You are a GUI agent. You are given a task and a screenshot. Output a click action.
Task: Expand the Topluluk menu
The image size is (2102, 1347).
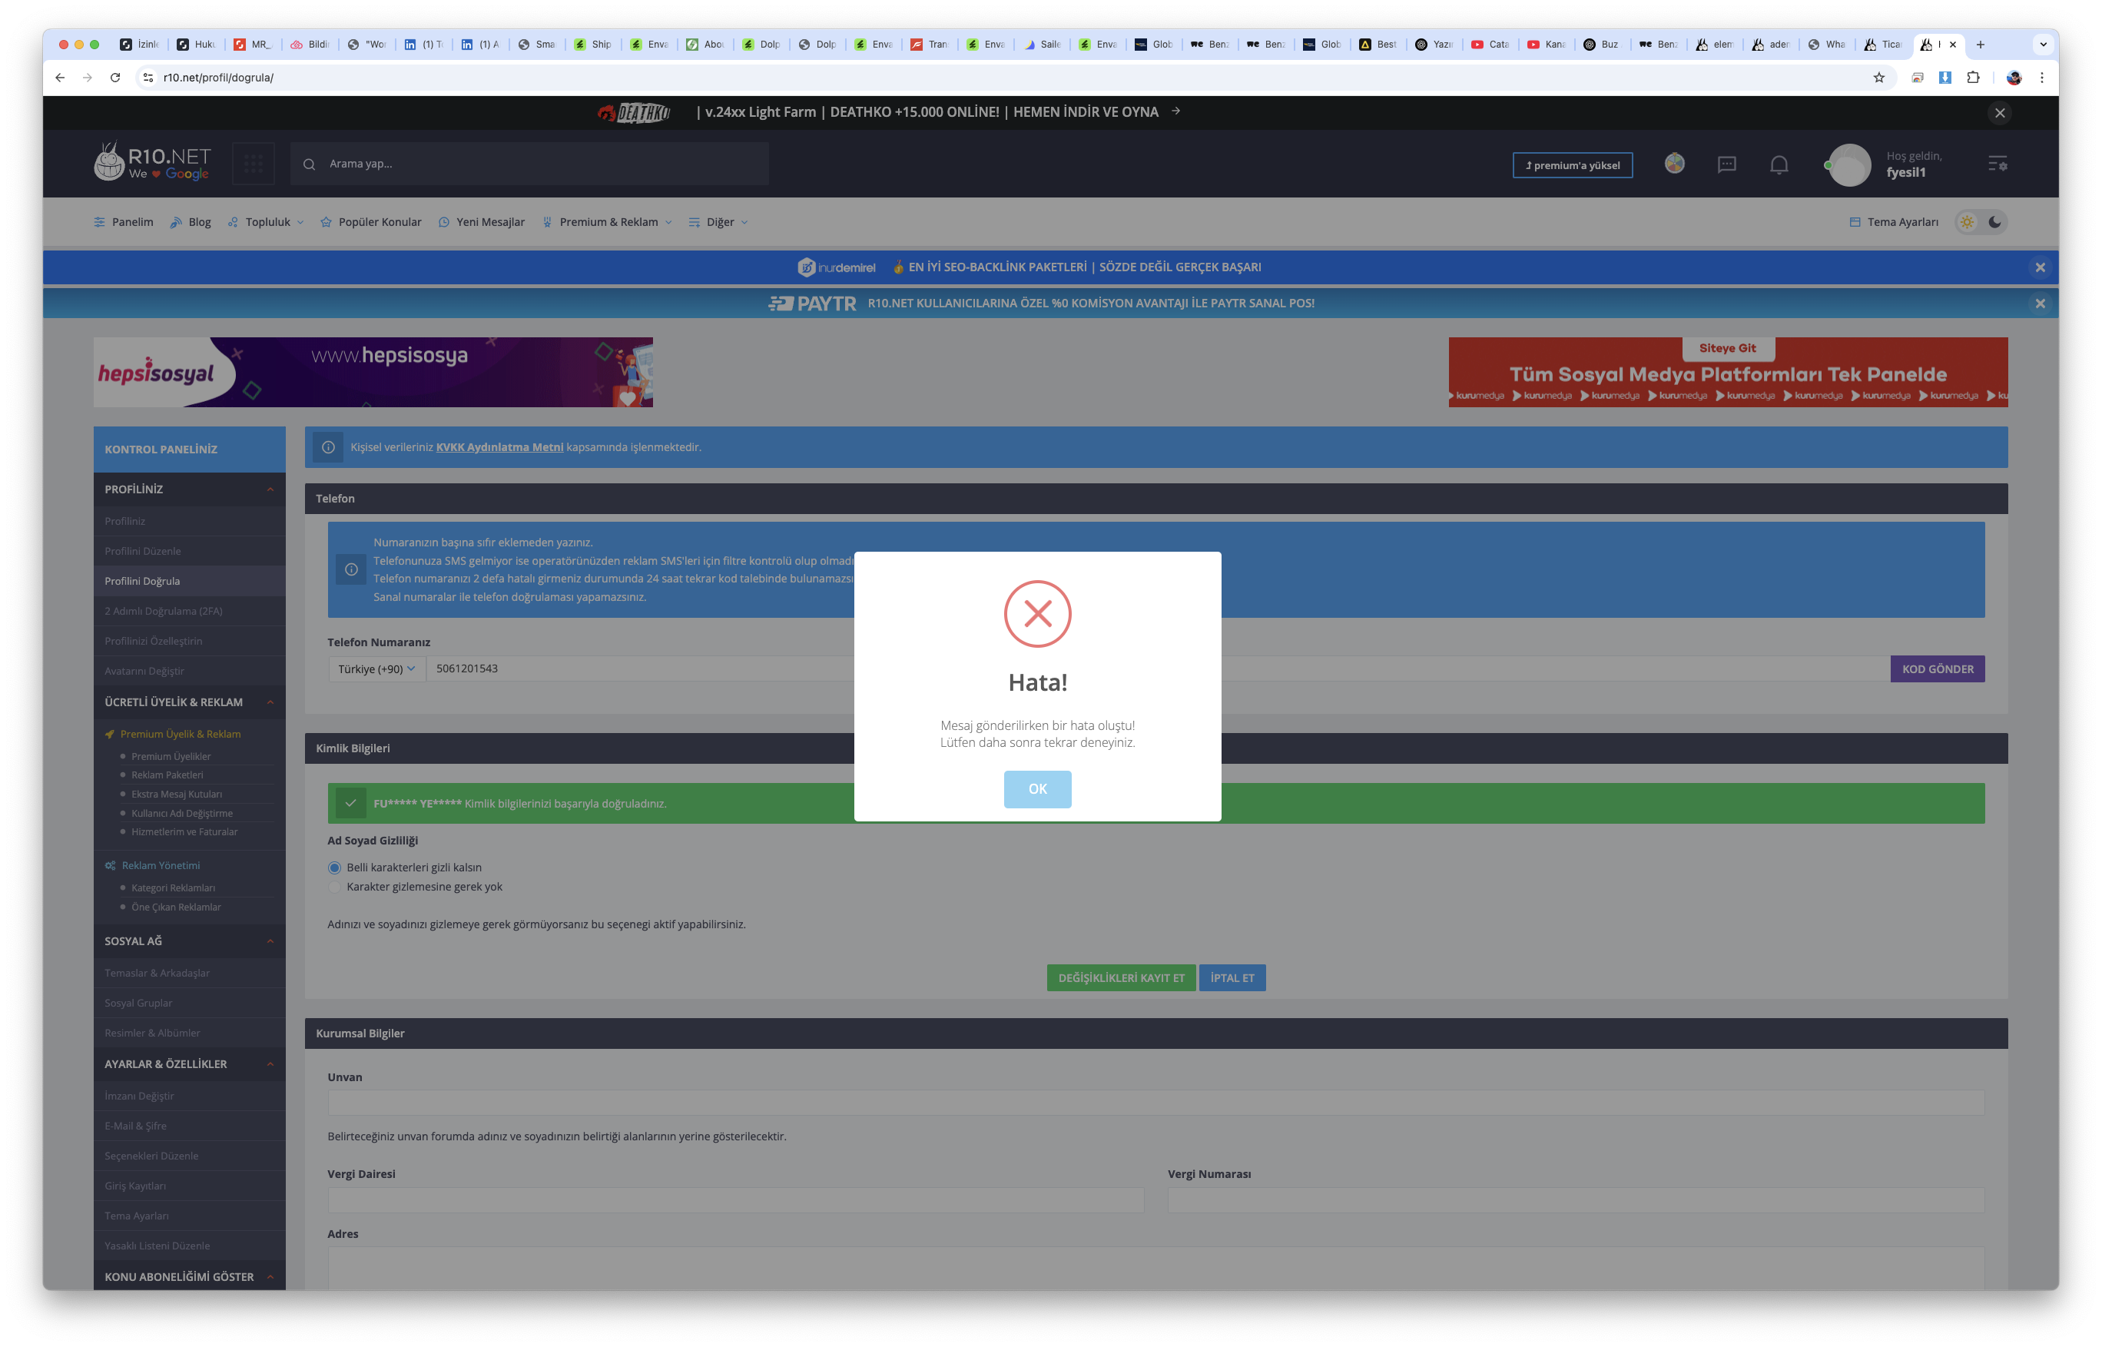266,222
